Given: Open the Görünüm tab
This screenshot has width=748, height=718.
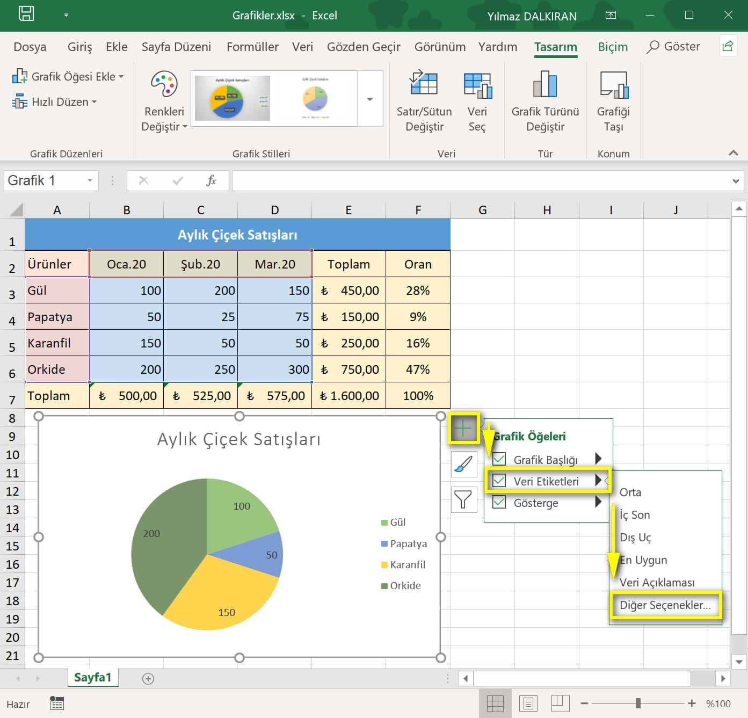Looking at the screenshot, I should pyautogui.click(x=440, y=47).
